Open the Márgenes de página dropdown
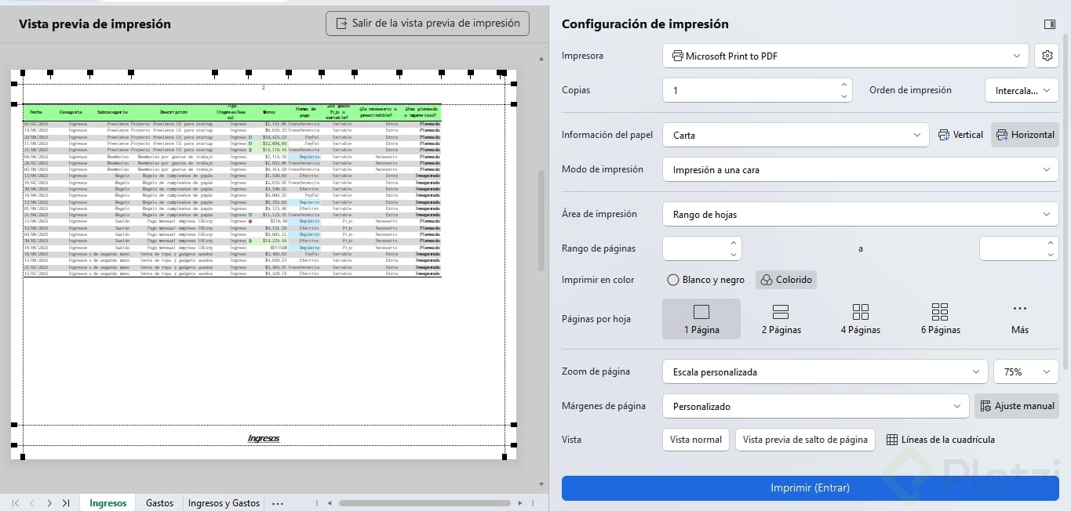1071x511 pixels. (x=815, y=406)
